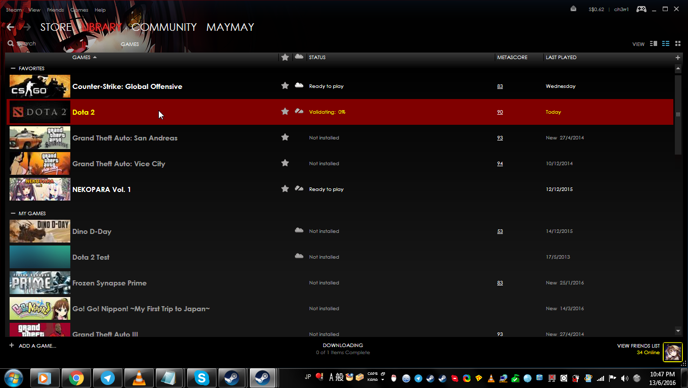Open metascore 94 for Vice City

pyautogui.click(x=500, y=164)
